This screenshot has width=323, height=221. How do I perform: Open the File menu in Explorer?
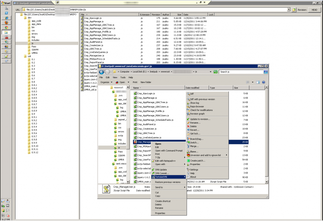(x=101, y=77)
